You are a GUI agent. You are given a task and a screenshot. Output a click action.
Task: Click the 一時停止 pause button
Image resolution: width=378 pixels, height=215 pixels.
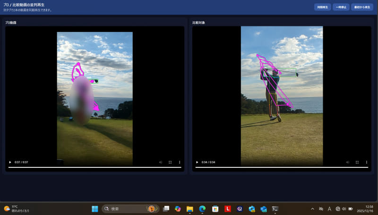[x=341, y=7]
